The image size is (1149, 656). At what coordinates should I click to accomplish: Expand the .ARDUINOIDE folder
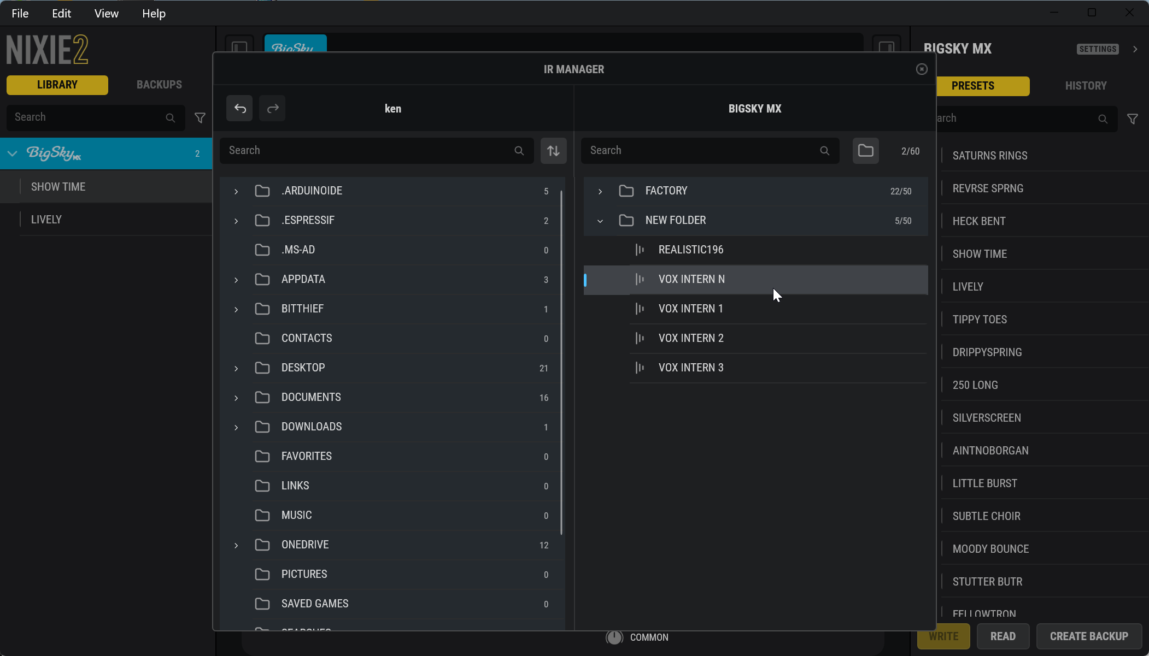[236, 192]
